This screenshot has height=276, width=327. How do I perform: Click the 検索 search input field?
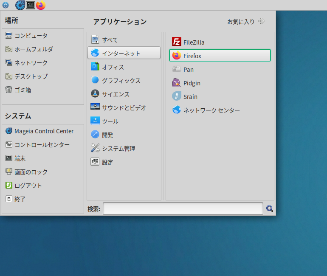[x=183, y=208]
